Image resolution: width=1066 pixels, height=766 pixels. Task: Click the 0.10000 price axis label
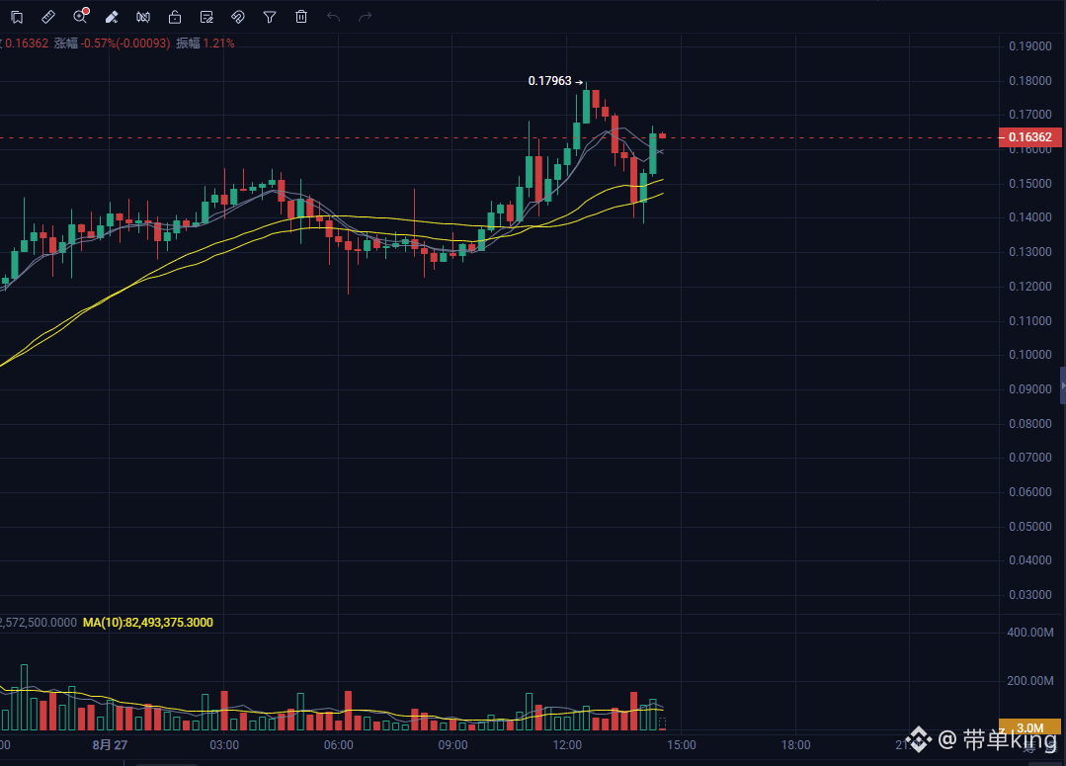point(1030,355)
